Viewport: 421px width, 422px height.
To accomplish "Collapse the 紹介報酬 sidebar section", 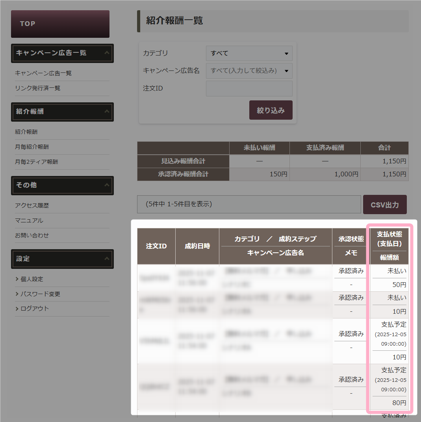I will (x=106, y=112).
